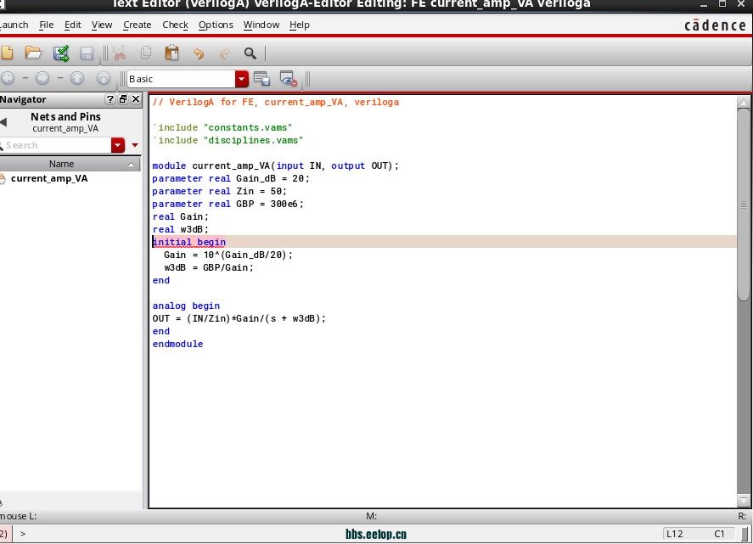Screen dimensions: 753x544
Task: Undo last edit with arrow icon
Action: pos(199,53)
